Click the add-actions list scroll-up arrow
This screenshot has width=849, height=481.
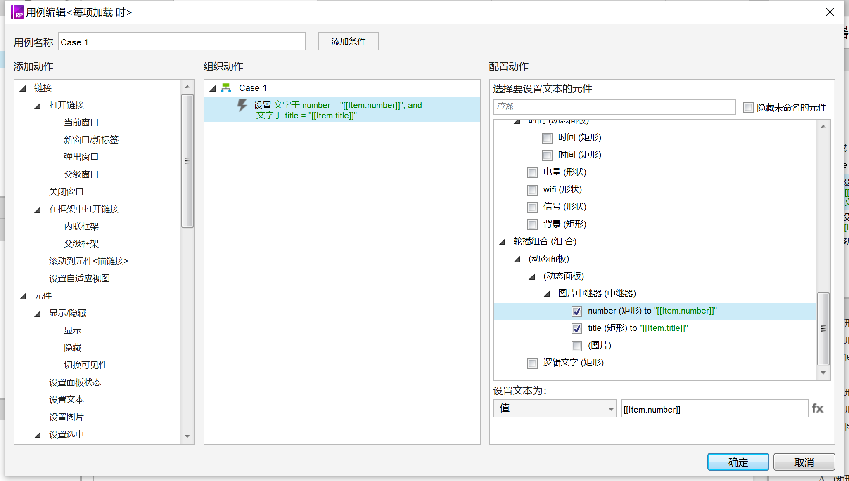(187, 87)
